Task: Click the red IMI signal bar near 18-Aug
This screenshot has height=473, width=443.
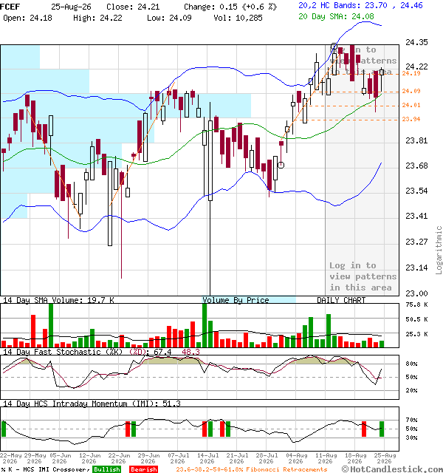Action: pos(364,429)
